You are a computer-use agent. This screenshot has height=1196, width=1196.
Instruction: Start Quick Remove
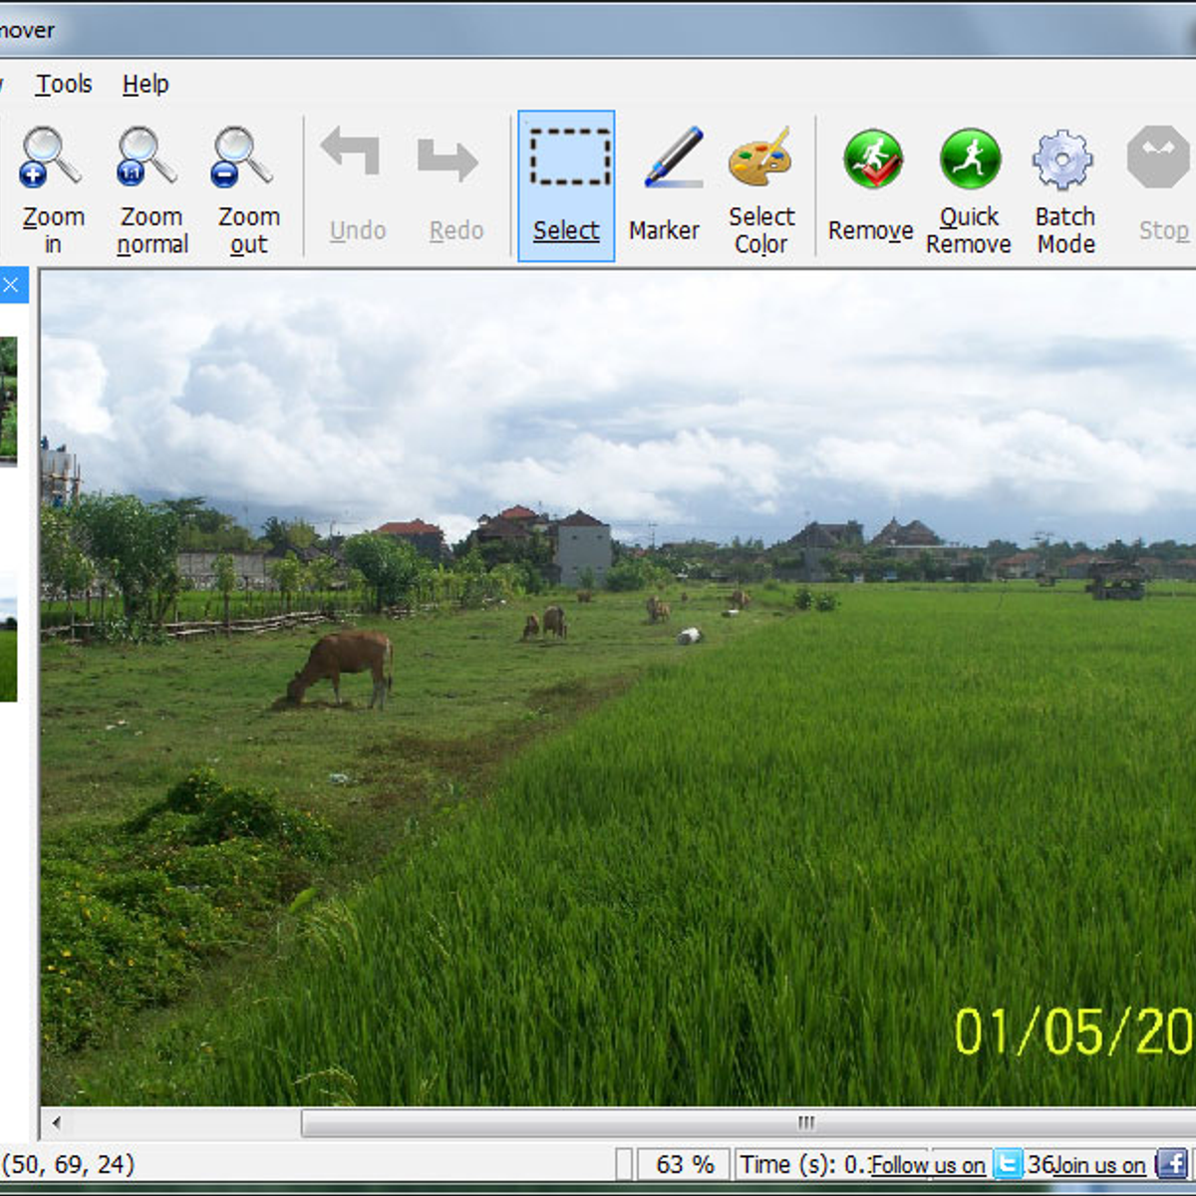click(x=969, y=187)
